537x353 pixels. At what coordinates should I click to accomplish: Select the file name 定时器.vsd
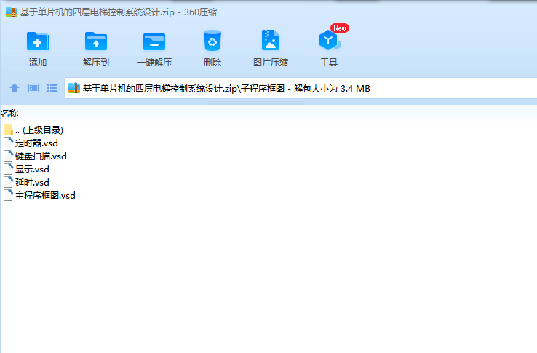pyautogui.click(x=36, y=143)
